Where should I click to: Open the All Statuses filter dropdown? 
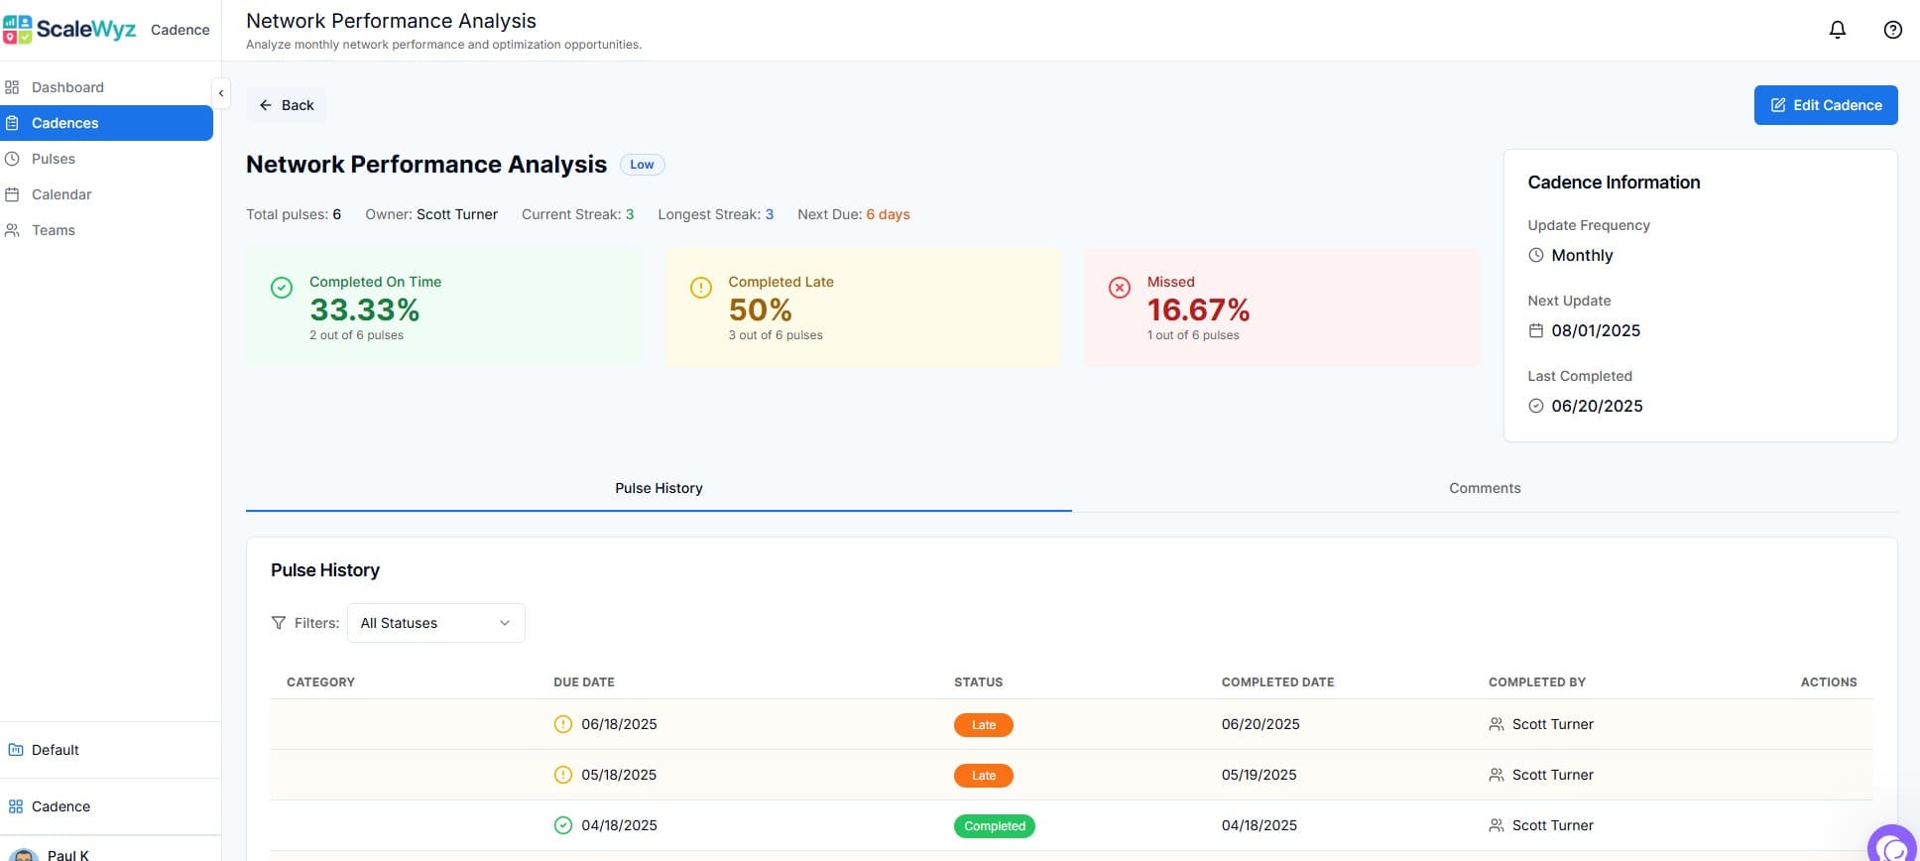point(435,623)
